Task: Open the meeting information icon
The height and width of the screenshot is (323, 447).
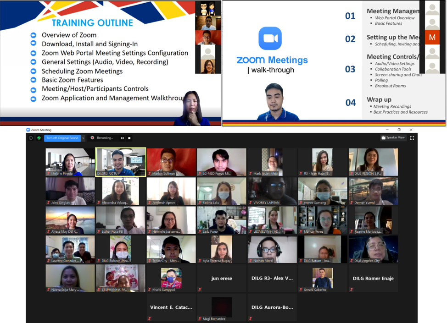Action: [31, 138]
